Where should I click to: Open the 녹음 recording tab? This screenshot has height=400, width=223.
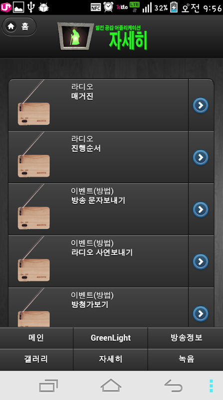click(x=186, y=359)
